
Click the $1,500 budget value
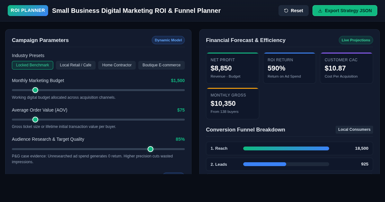click(178, 80)
